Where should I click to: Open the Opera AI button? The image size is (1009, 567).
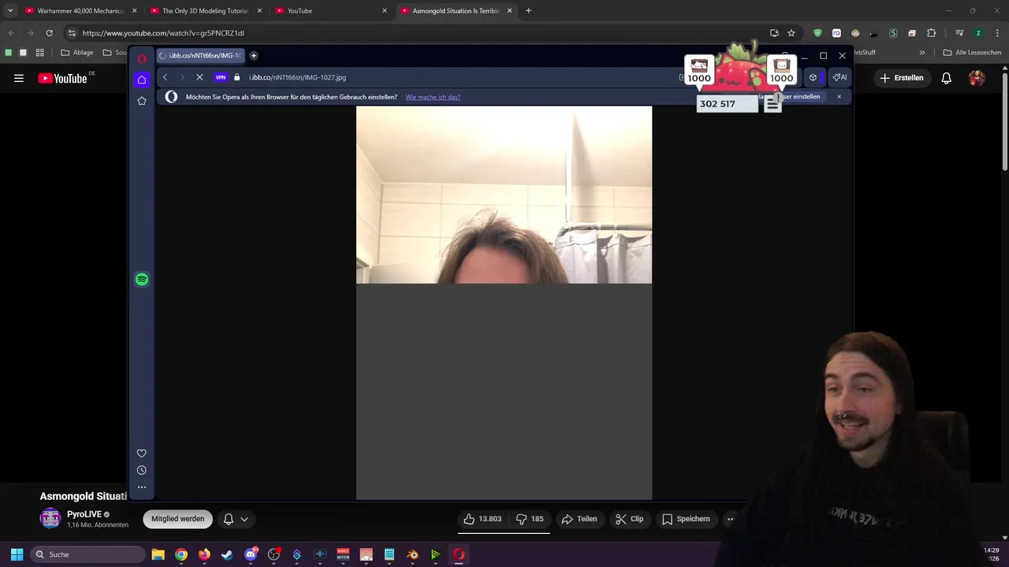tap(840, 77)
